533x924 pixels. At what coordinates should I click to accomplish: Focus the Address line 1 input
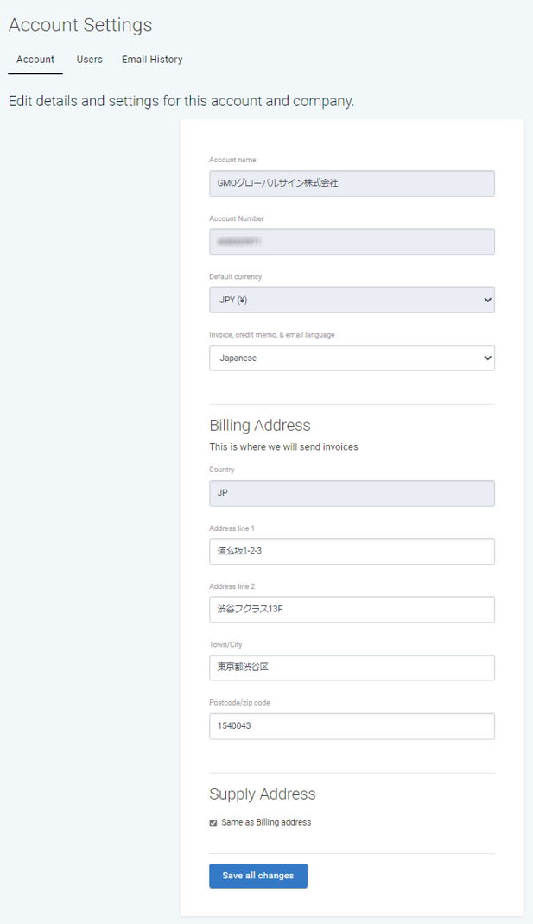click(352, 551)
